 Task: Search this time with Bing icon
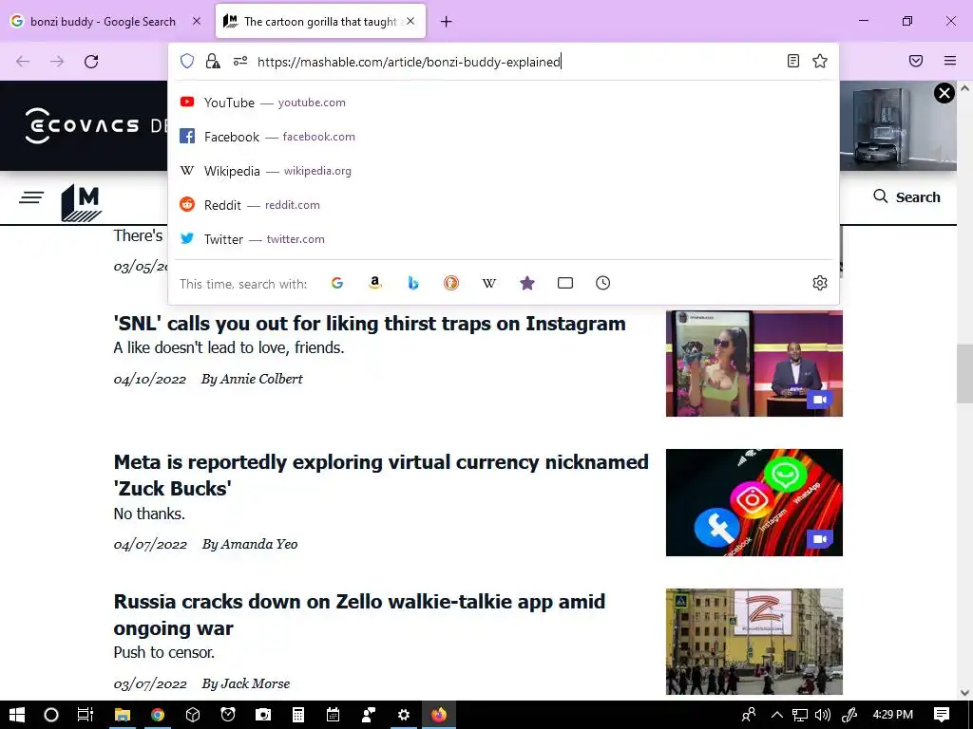coord(413,283)
